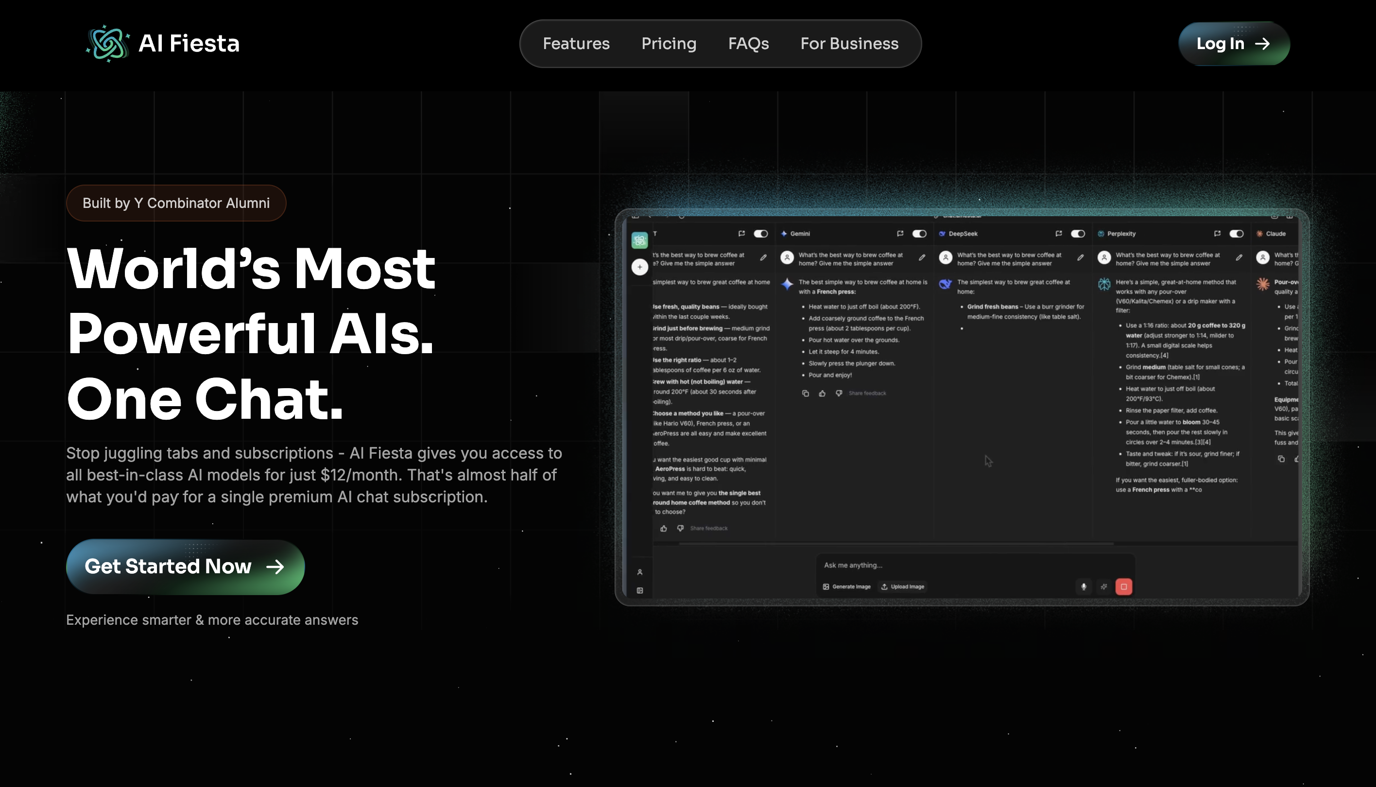1376x787 pixels.
Task: Click Share feedback under the Gemini response
Action: [867, 393]
